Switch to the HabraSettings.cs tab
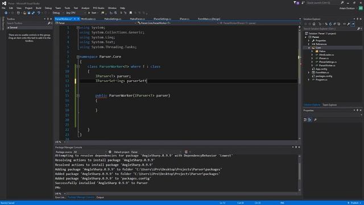The image size is (364, 205). 113,19
